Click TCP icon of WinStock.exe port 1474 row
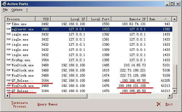This screenshot has height=112, width=182. (8, 75)
